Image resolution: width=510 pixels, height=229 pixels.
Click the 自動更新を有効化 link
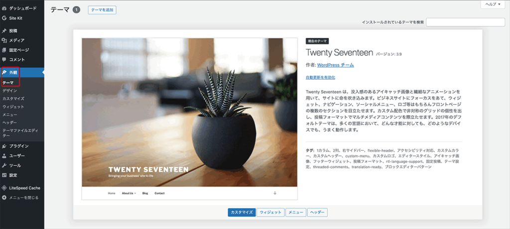click(x=320, y=78)
